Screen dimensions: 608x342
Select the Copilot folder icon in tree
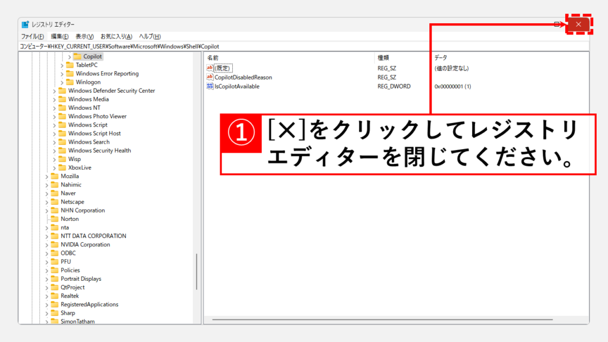(x=77, y=56)
